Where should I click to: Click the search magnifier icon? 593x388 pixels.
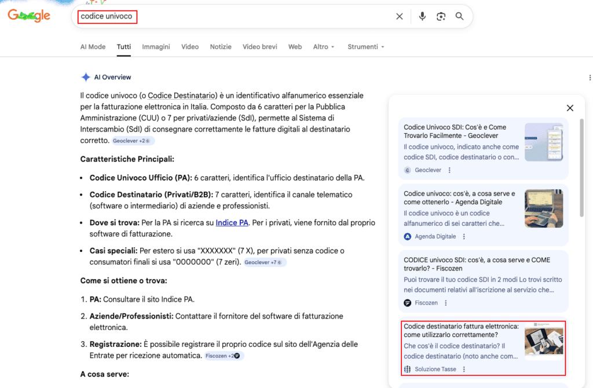point(459,16)
